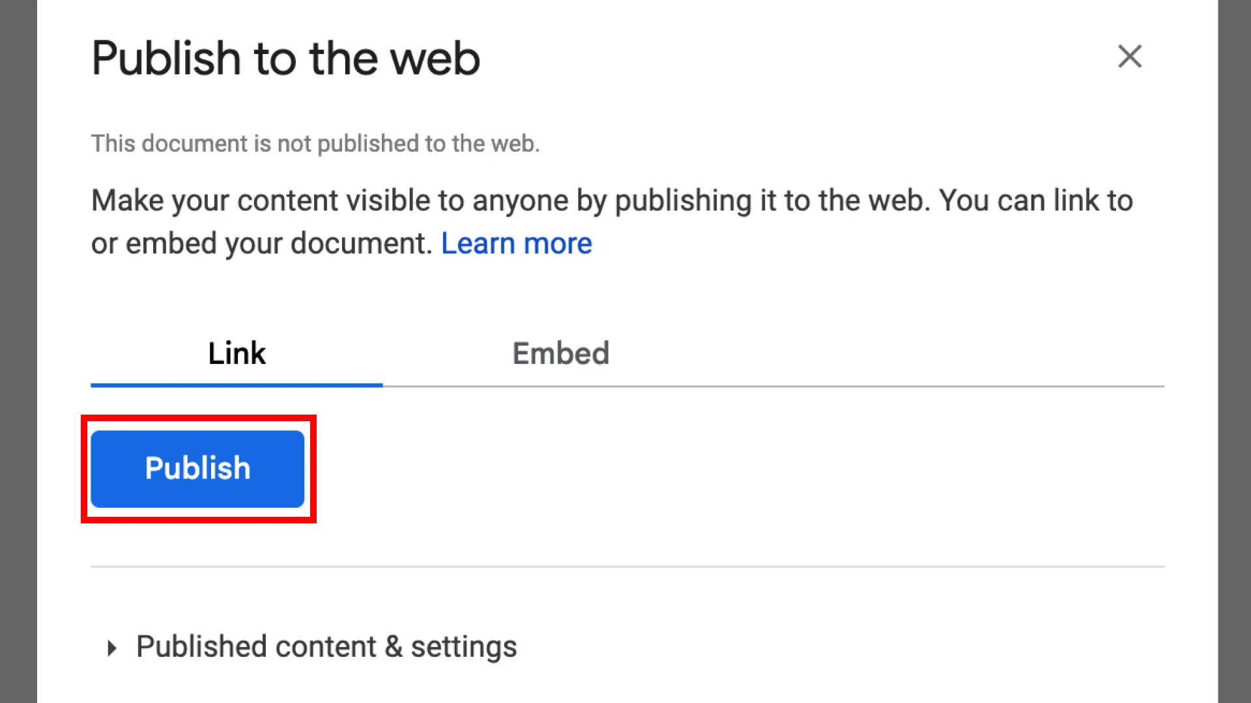Click the 'not published to the web' status text
Screen dimensions: 1251x703
tap(315, 144)
